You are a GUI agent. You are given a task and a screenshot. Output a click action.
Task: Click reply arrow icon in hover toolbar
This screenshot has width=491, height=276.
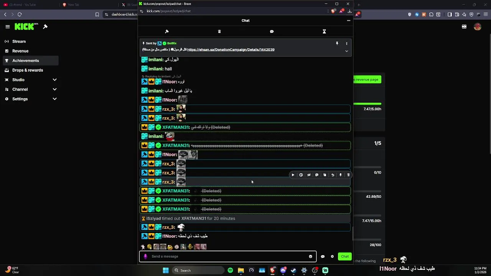333,175
